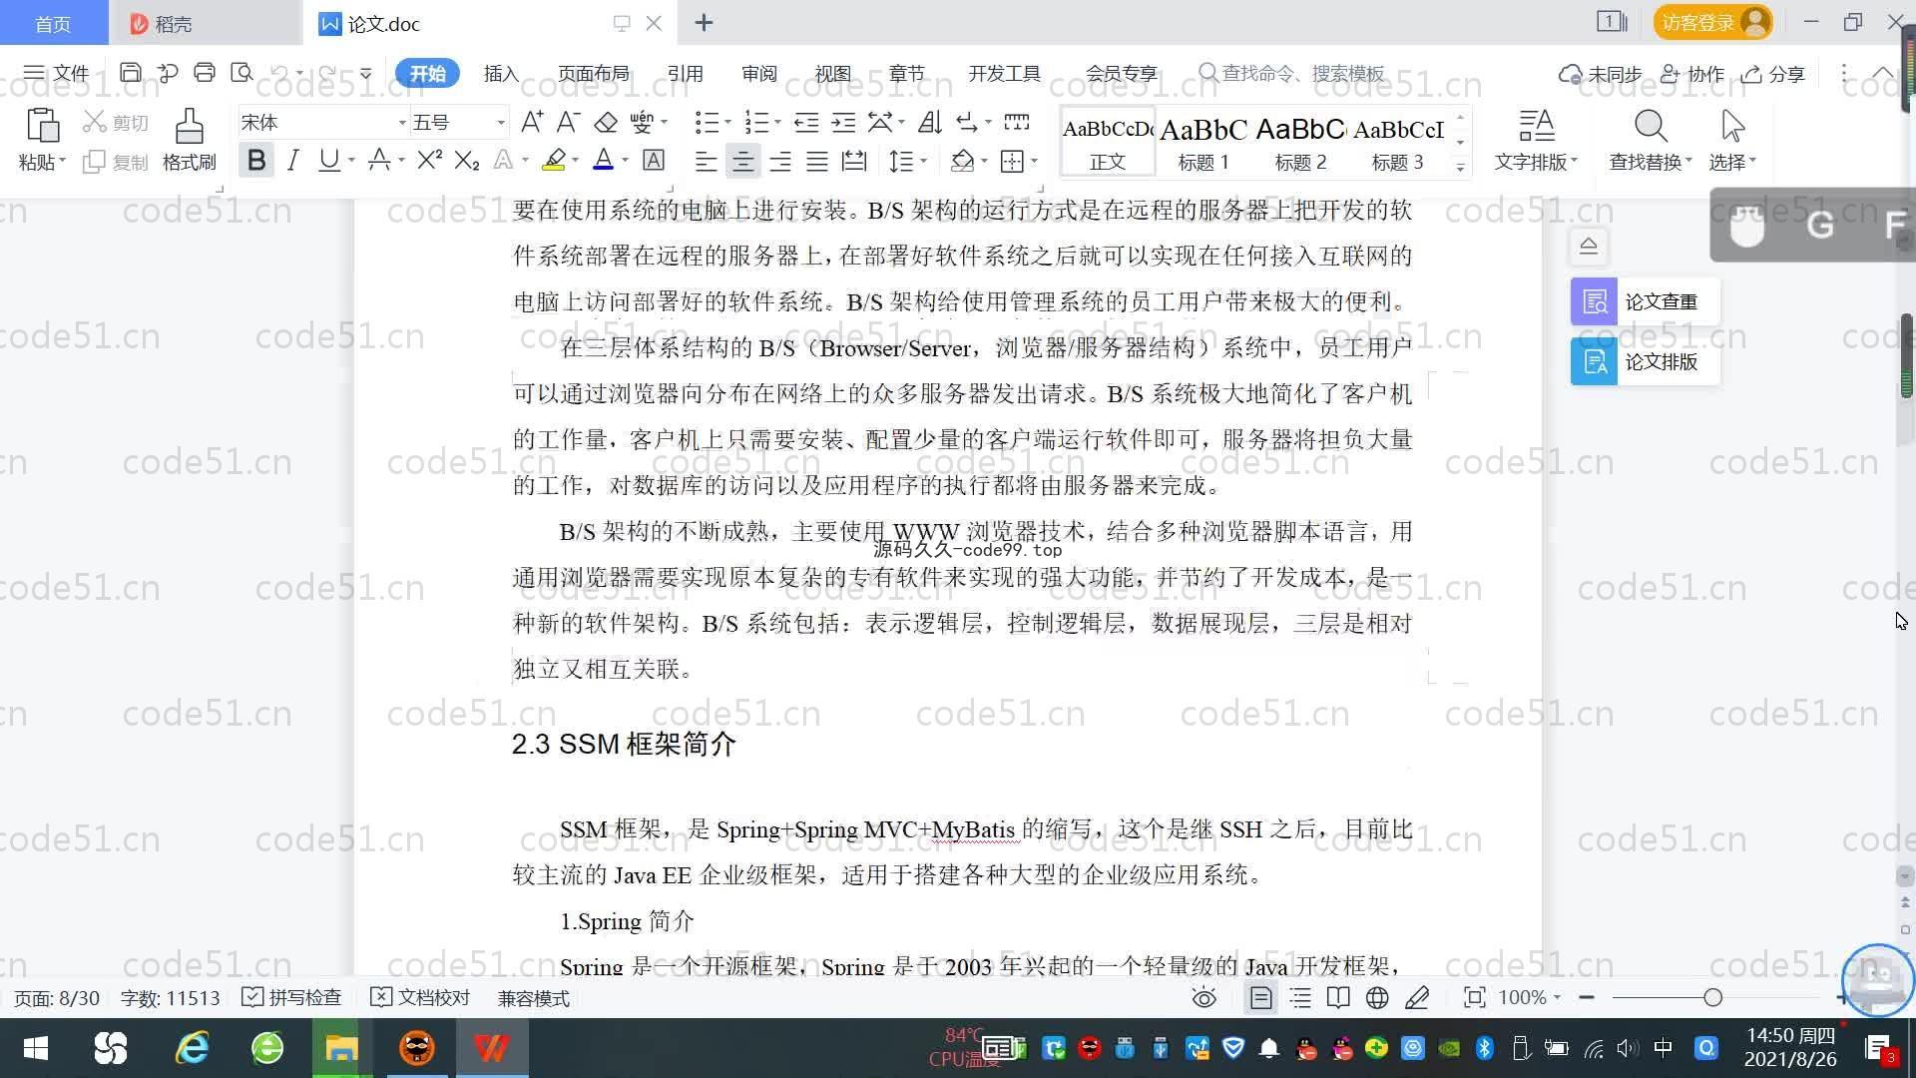Image resolution: width=1916 pixels, height=1078 pixels.
Task: Click the 协作 button
Action: [1692, 73]
